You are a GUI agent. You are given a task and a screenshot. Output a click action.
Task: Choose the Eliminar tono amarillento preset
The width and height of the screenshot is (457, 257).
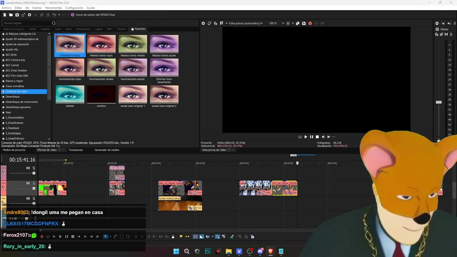tap(164, 71)
